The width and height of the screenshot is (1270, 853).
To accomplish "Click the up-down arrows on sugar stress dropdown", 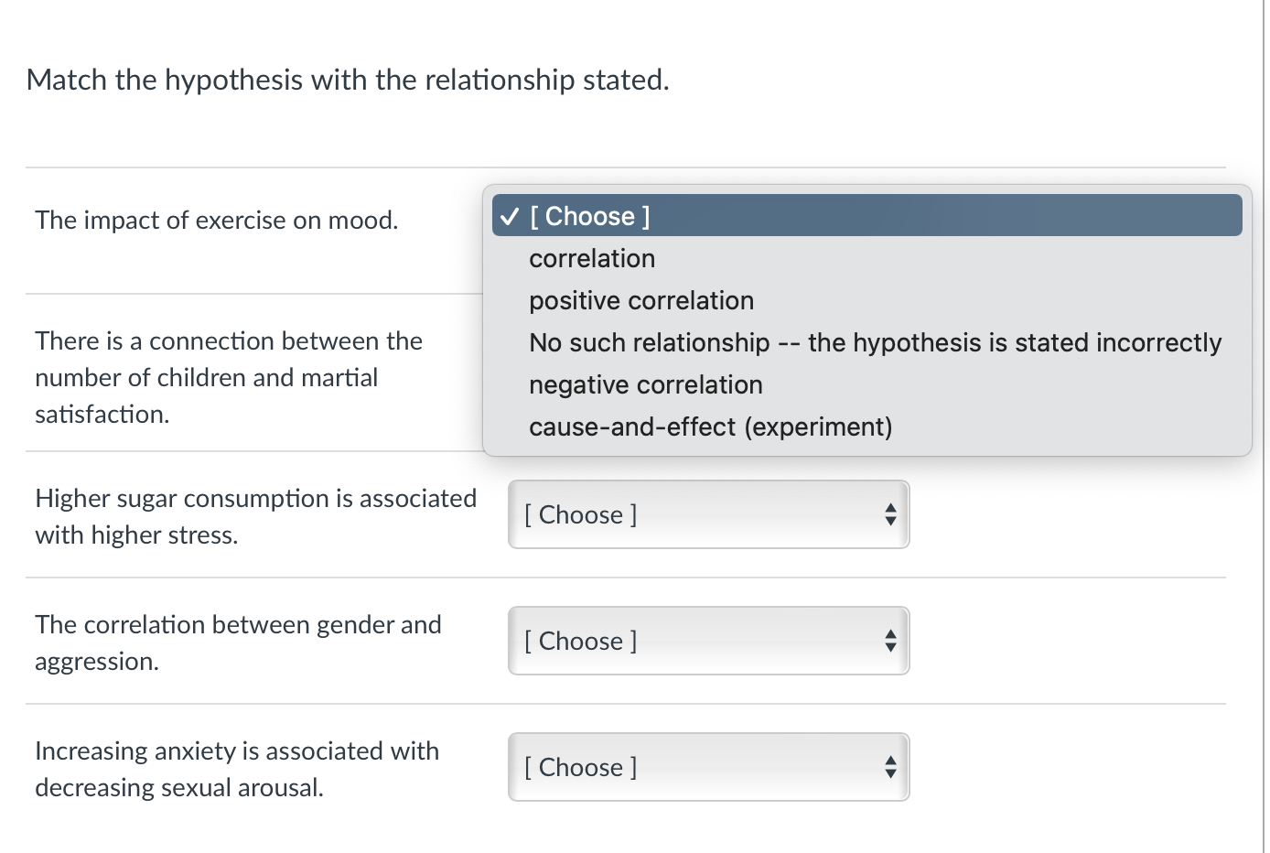I will [890, 514].
